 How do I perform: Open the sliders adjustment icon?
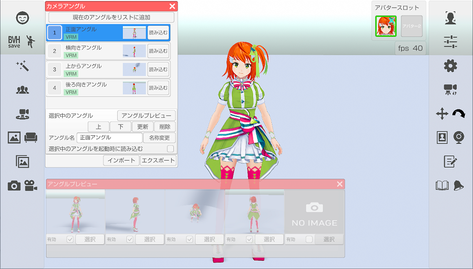(x=450, y=41)
